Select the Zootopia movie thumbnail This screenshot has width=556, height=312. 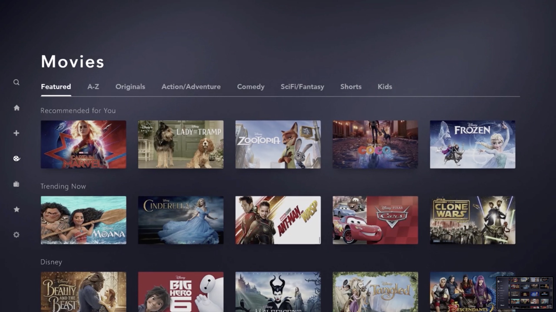click(278, 144)
